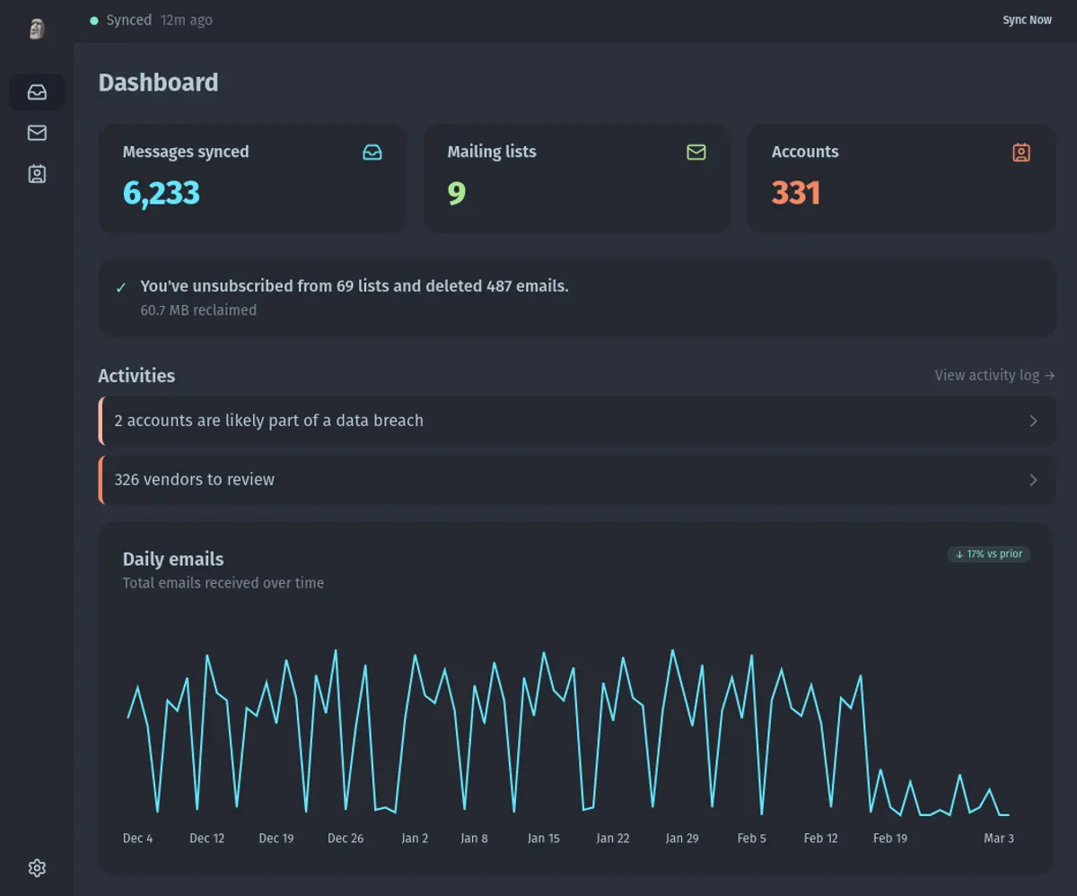Open View activity log link

pos(994,375)
